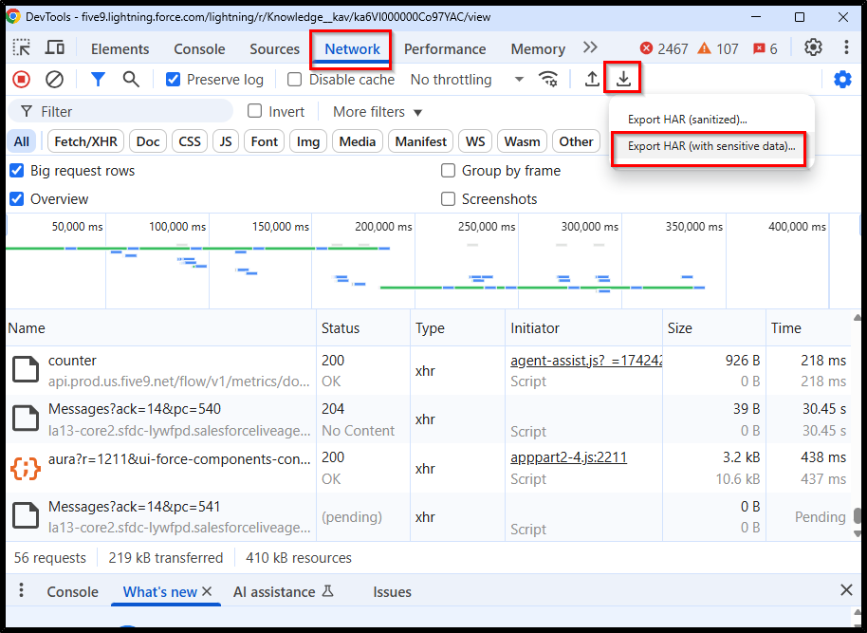Image resolution: width=867 pixels, height=633 pixels.
Task: Select the All request type filter
Action: pos(22,141)
